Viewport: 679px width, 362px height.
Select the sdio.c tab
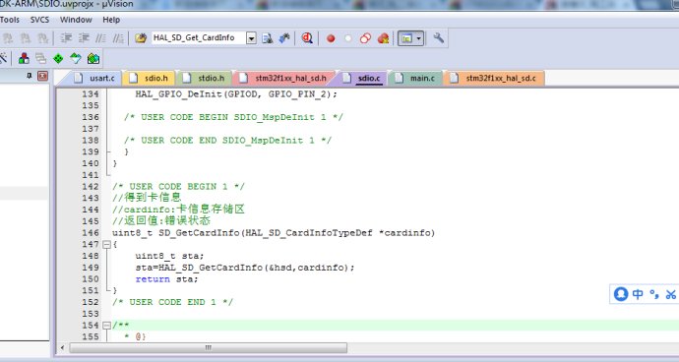pyautogui.click(x=362, y=79)
